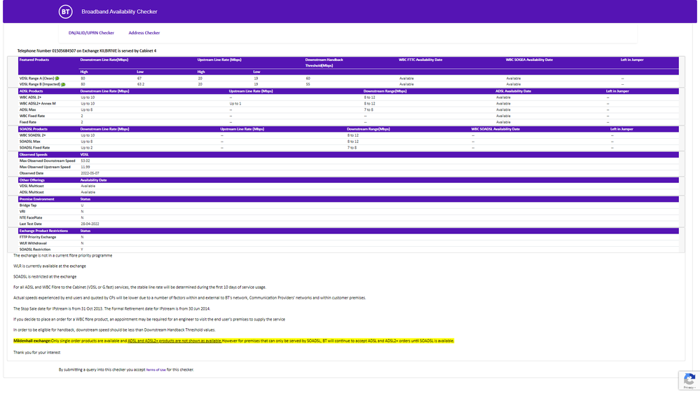Viewport: 700px width, 394px height.
Task: Click the Observed Speeds section header
Action: (x=34, y=154)
